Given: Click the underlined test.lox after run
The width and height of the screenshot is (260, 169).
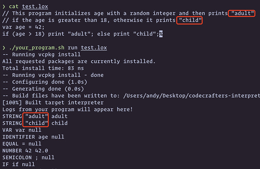Looking at the screenshot, I should coord(94,48).
